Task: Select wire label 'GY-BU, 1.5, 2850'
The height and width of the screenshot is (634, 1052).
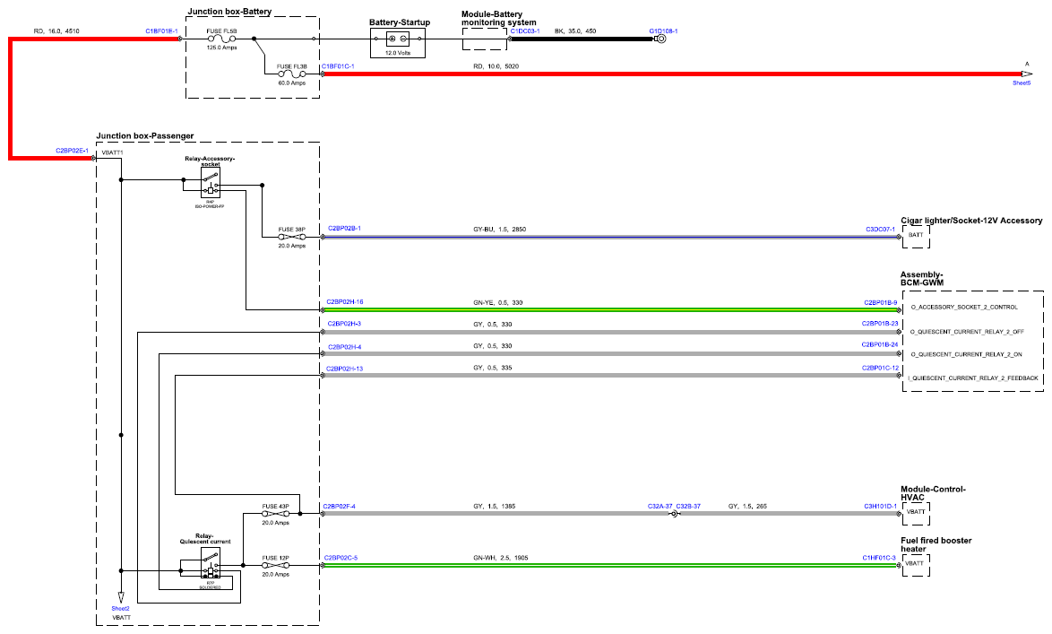Action: point(500,230)
